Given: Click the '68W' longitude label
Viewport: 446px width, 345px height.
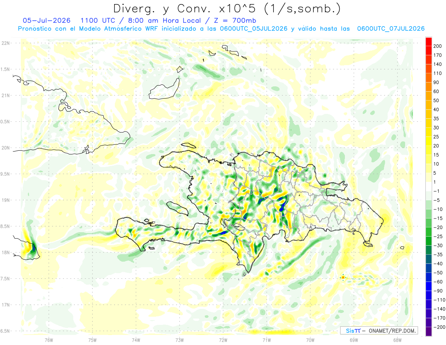Looking at the screenshot, I should pos(397,340).
